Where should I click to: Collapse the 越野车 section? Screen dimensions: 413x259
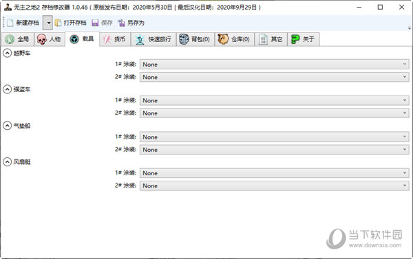[7, 53]
